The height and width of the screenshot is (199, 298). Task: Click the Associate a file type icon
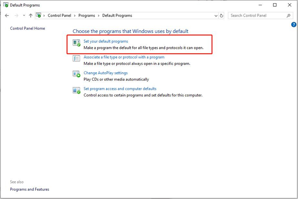pos(76,59)
